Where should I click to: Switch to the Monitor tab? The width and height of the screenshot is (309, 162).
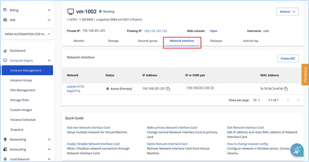coord(79,41)
